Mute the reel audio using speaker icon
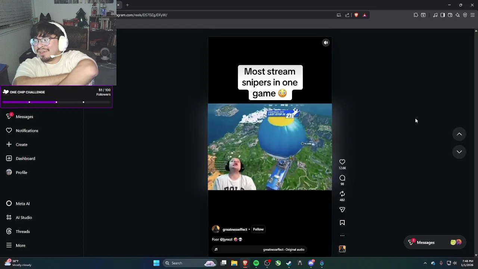 [x=326, y=43]
